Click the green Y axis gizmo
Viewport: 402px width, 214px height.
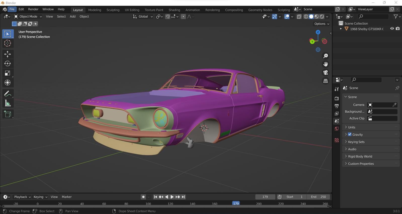coord(312,42)
